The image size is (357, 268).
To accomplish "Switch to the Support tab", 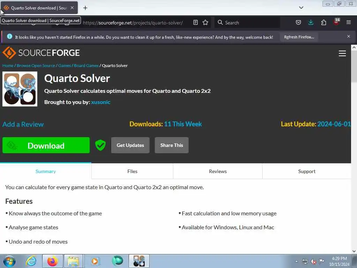I will 307,171.
